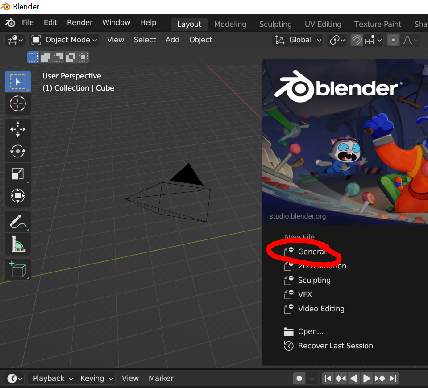Viewport: 428px width, 388px height.
Task: Set selection mode to Subtract
Action: pos(58,57)
